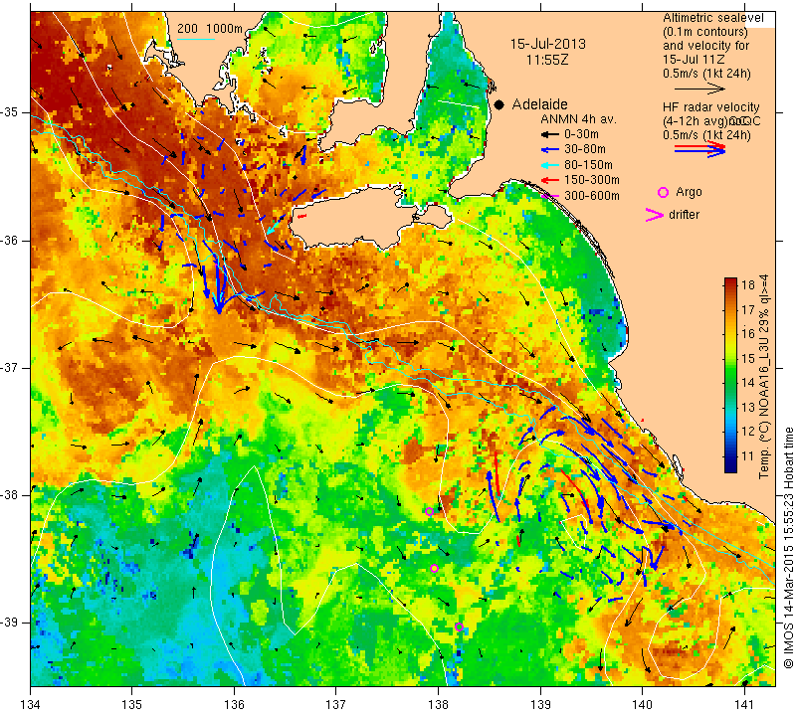The height and width of the screenshot is (716, 796).
Task: Click the 'for 15-Jul 11Z' legend line
Action: click(x=694, y=60)
